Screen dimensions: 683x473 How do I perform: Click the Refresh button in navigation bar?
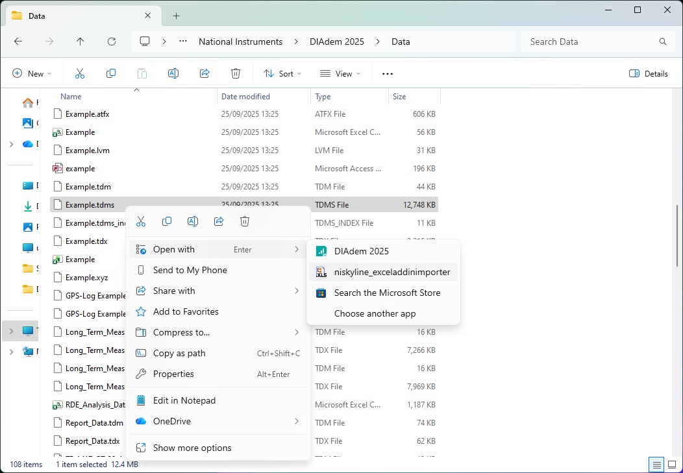coord(112,42)
